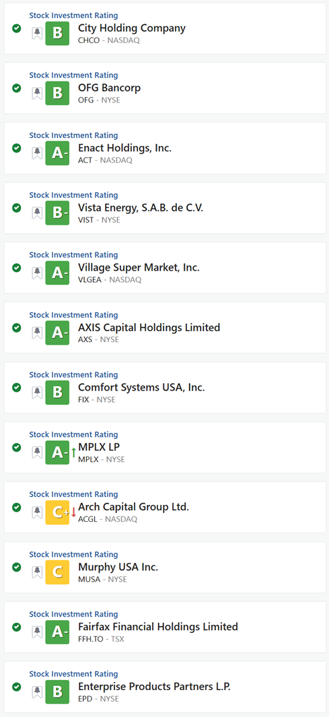This screenshot has height=717, width=329.
Task: Open the Fairfax Financial Holdings Limited link
Action: coord(158,627)
